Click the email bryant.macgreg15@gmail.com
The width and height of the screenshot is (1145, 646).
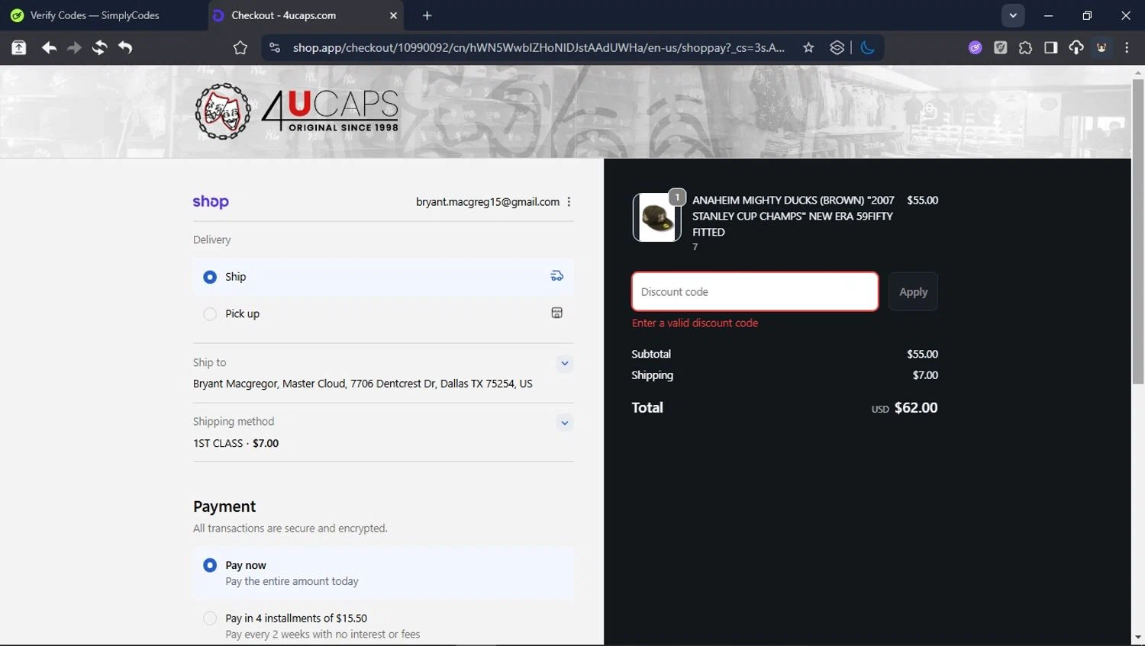coord(488,202)
